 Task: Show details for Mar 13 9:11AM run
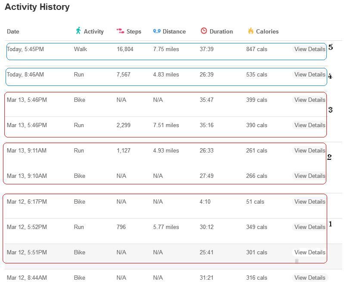pos(310,150)
